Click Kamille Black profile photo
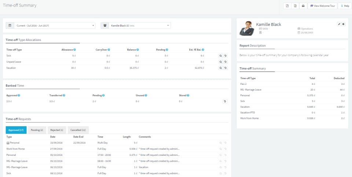 coord(247,29)
